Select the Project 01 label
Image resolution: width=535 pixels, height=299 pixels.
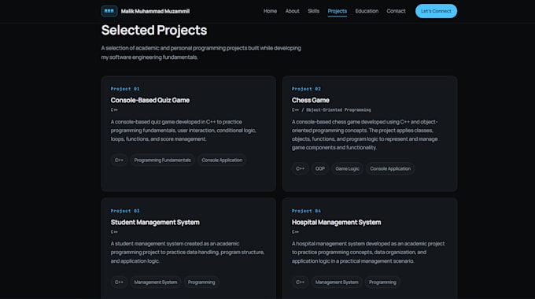coord(125,89)
